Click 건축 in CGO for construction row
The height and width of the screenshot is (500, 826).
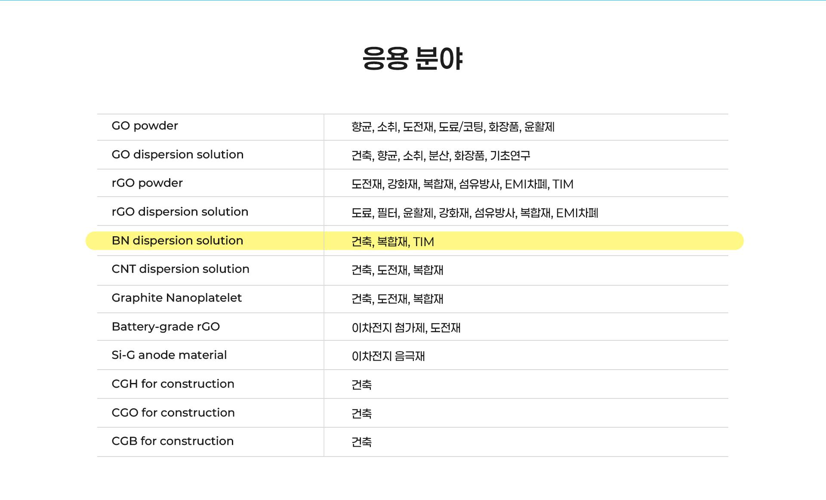(x=361, y=414)
